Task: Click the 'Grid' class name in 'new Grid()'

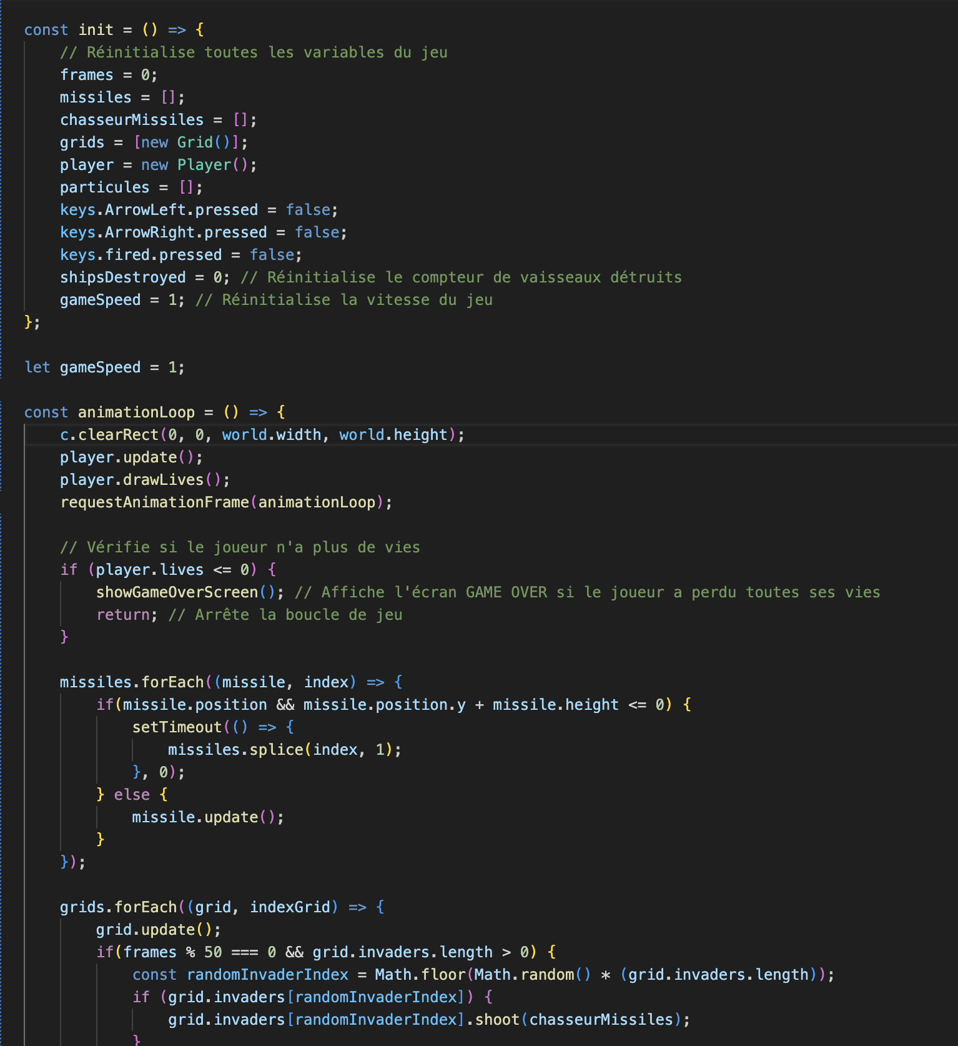Action: point(195,142)
